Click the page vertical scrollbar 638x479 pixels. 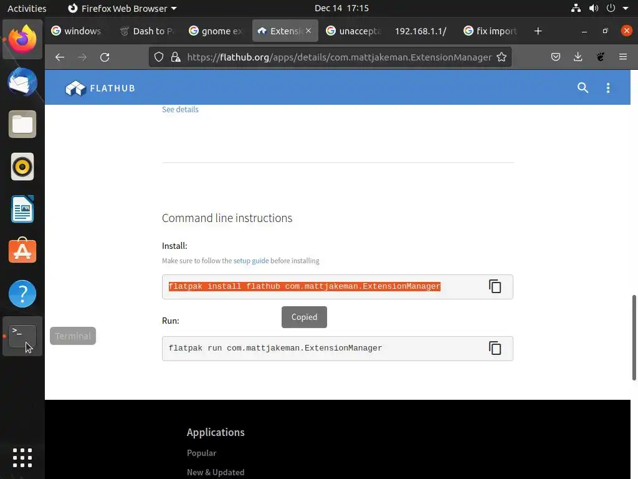pos(634,337)
